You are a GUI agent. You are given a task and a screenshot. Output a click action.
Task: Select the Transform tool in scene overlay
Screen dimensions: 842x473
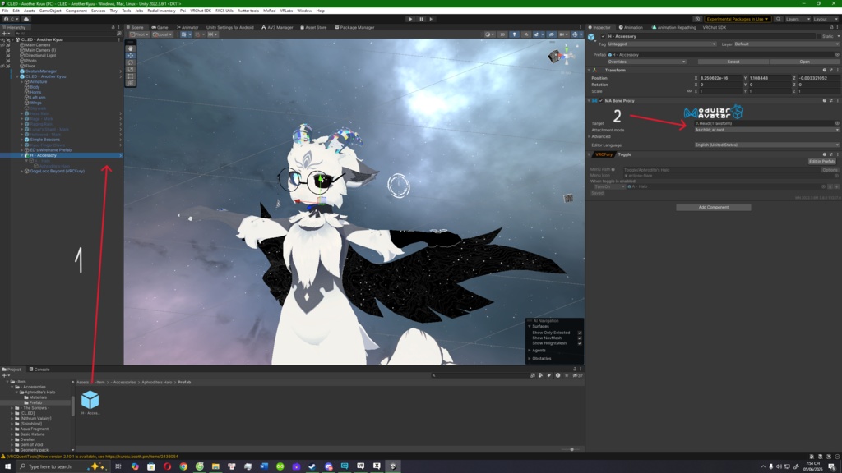pos(131,83)
